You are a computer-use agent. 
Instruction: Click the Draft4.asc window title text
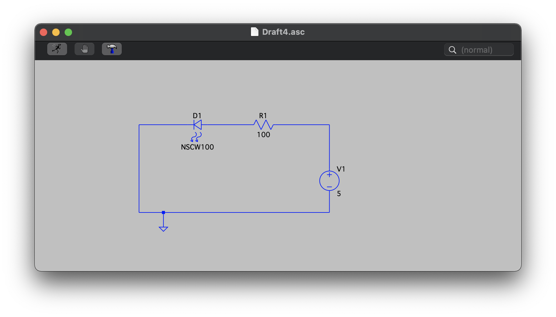tap(283, 32)
